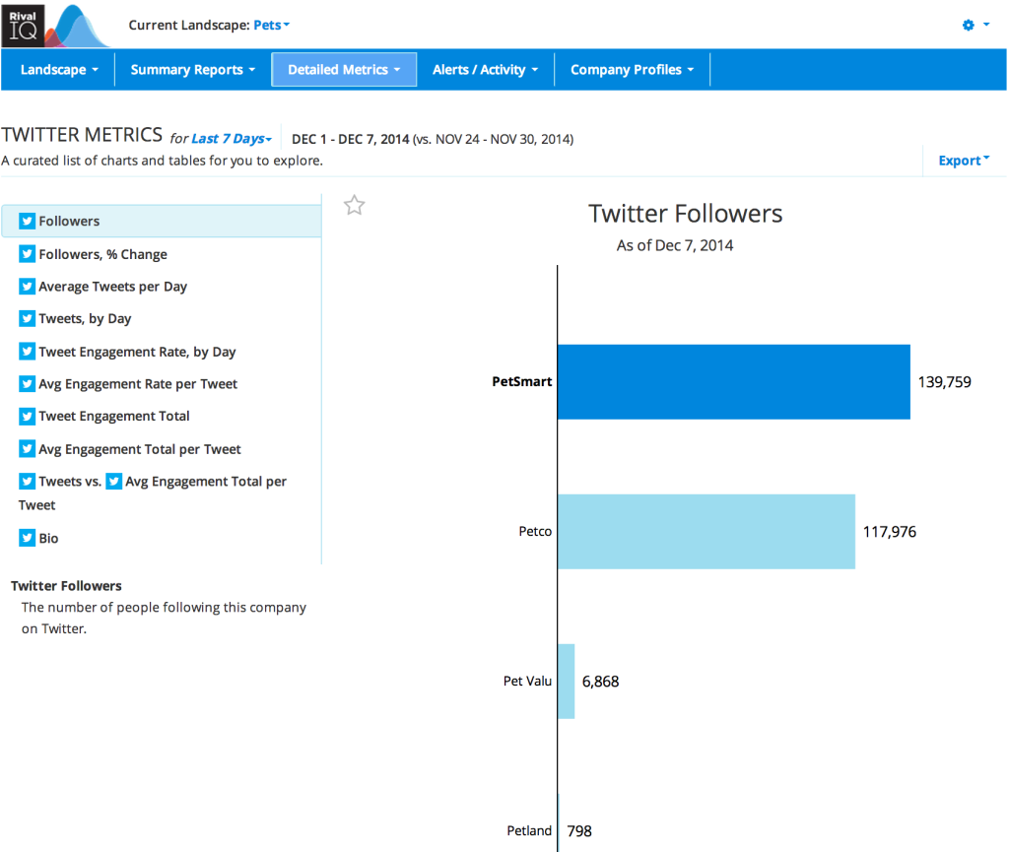The image size is (1009, 852).
Task: Select Avg Engagement Rate per Tweet metric
Action: point(138,384)
